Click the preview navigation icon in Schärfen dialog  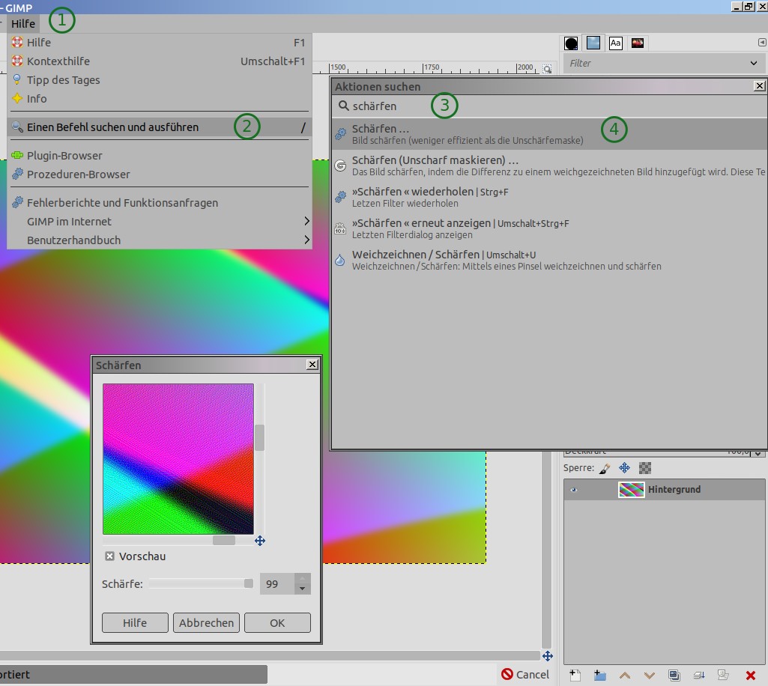tap(260, 541)
